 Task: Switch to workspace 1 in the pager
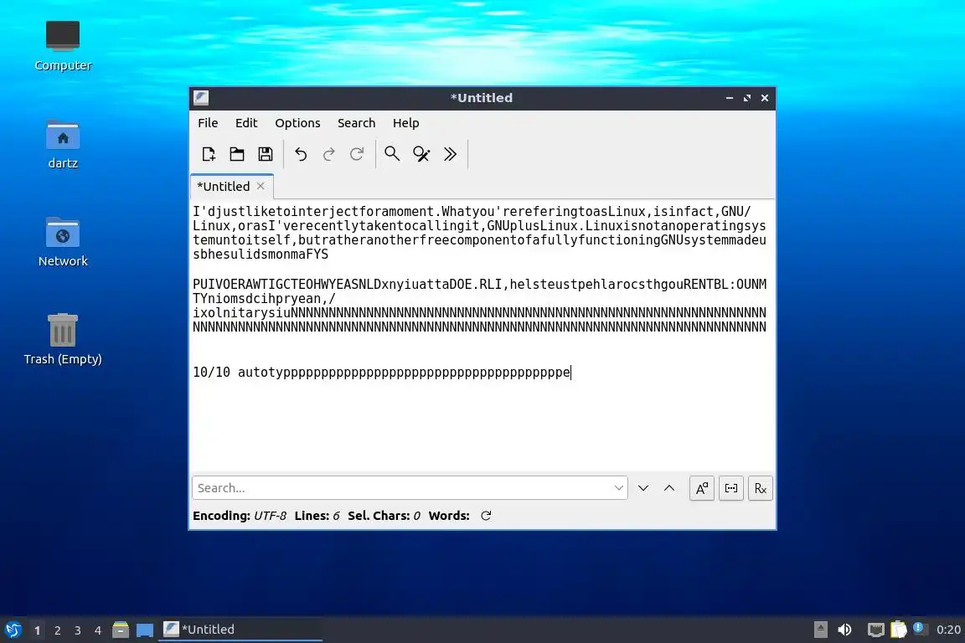click(37, 630)
